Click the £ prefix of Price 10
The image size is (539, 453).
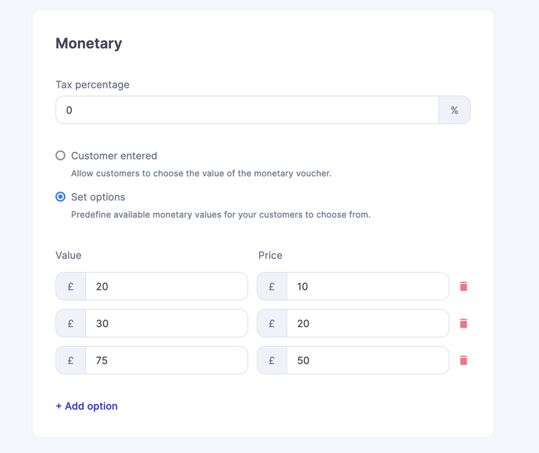pyautogui.click(x=272, y=287)
